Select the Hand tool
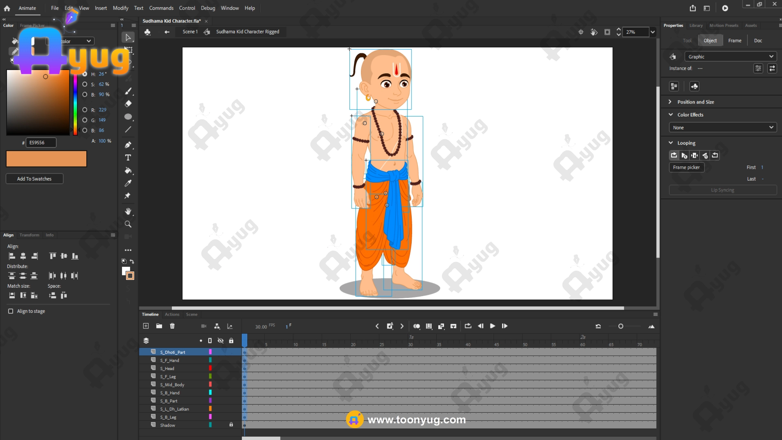 point(128,211)
